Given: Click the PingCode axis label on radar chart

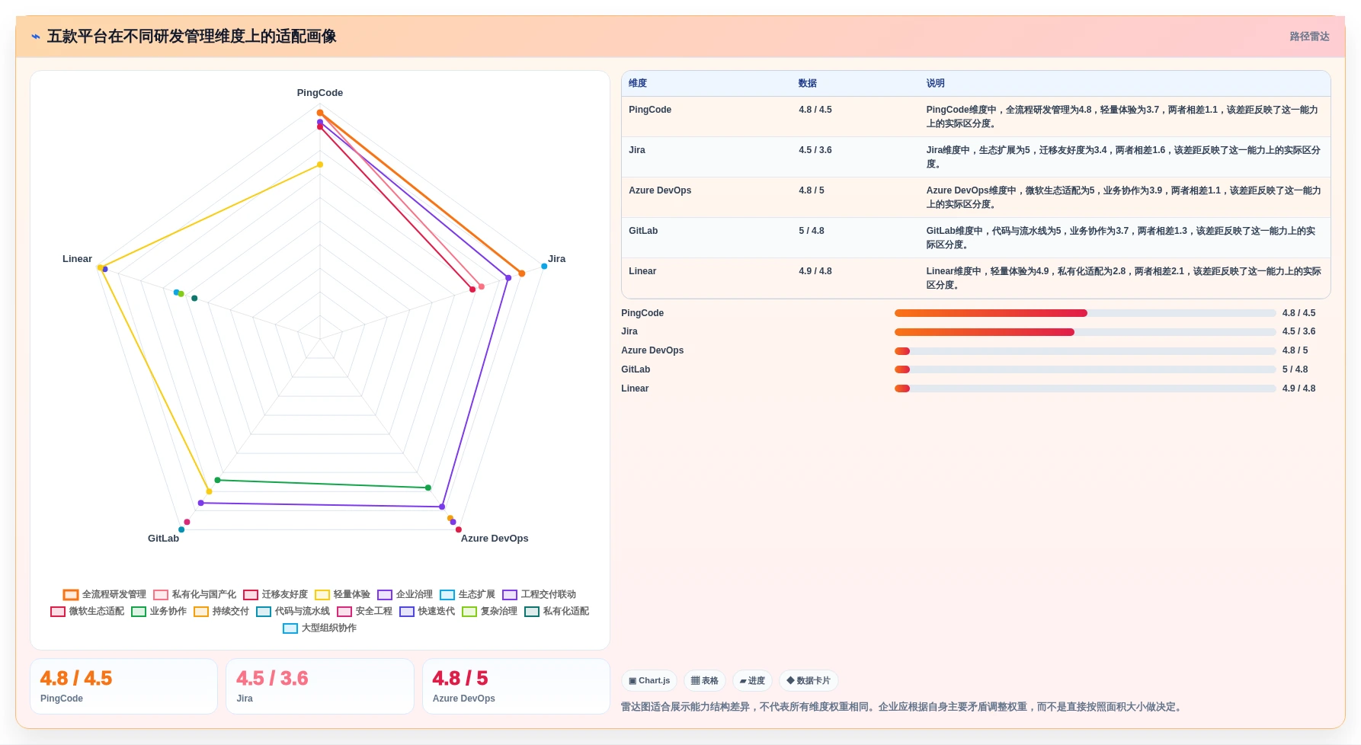Looking at the screenshot, I should pos(320,93).
